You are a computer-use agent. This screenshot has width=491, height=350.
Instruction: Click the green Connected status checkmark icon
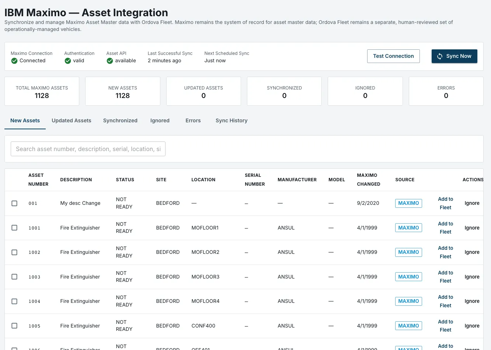point(14,61)
